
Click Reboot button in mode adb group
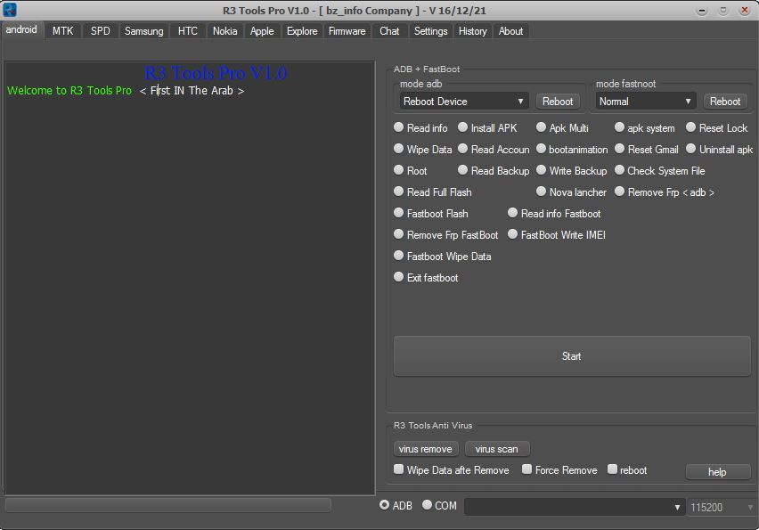(558, 102)
